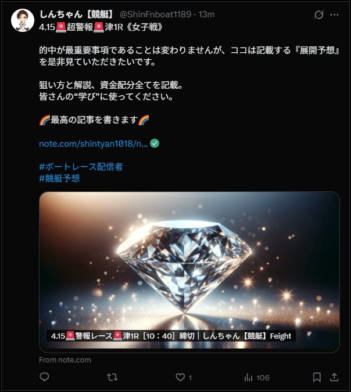The height and width of the screenshot is (392, 351).
Task: Open the diamond image link card
Action: point(189,272)
